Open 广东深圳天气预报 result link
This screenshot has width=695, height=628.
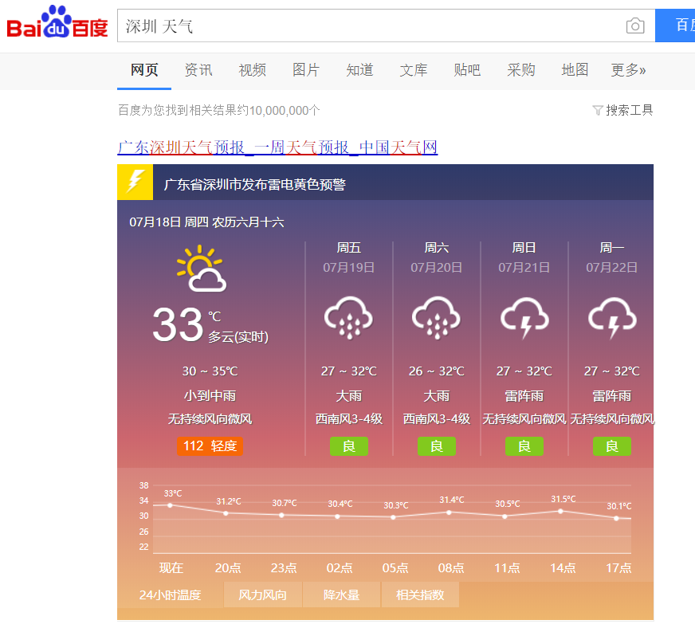point(277,147)
